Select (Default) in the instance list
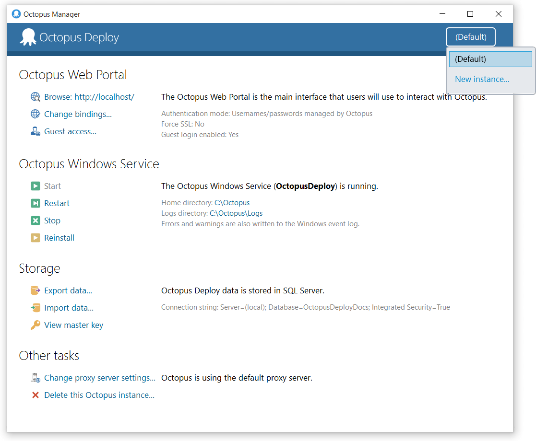 coord(490,59)
